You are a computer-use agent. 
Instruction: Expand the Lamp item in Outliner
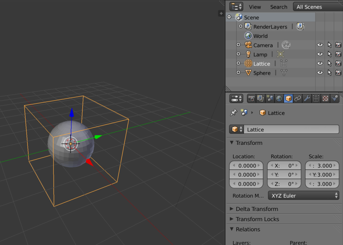click(238, 54)
